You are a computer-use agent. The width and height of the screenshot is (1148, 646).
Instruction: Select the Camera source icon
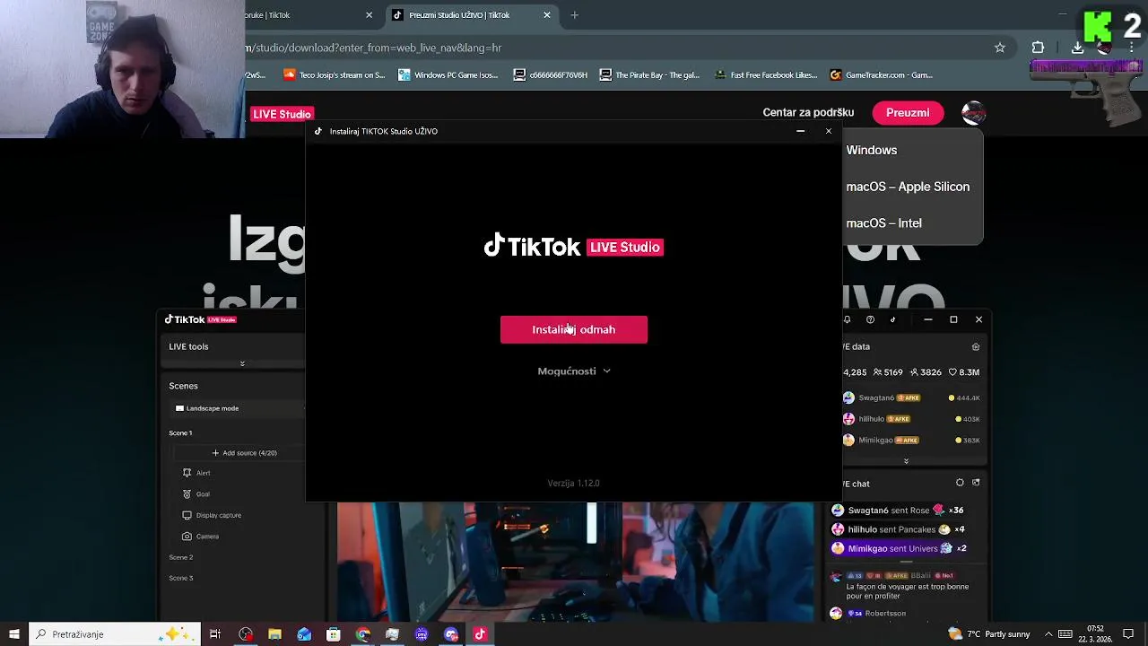(187, 537)
